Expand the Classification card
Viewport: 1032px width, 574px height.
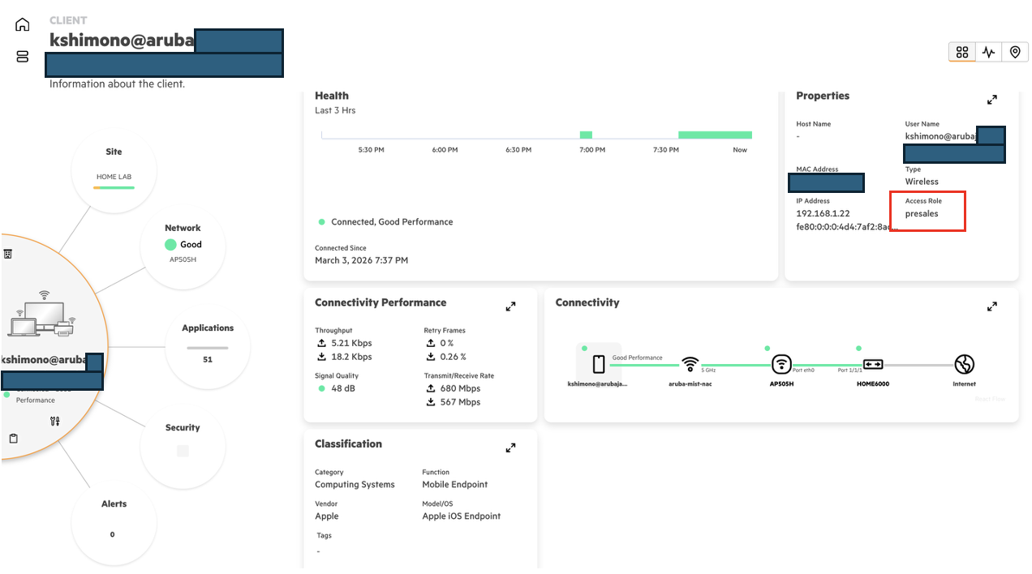click(510, 448)
